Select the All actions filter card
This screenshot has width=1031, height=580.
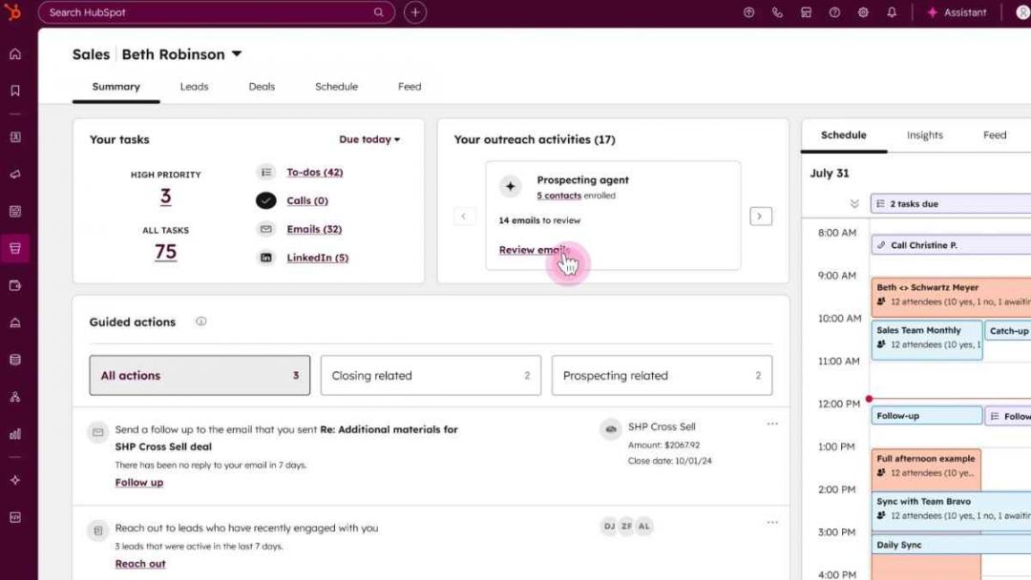coord(200,375)
